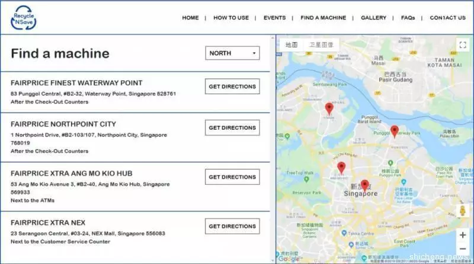This screenshot has width=474, height=264.
Task: Go to HOW TO USE page
Action: click(x=231, y=18)
